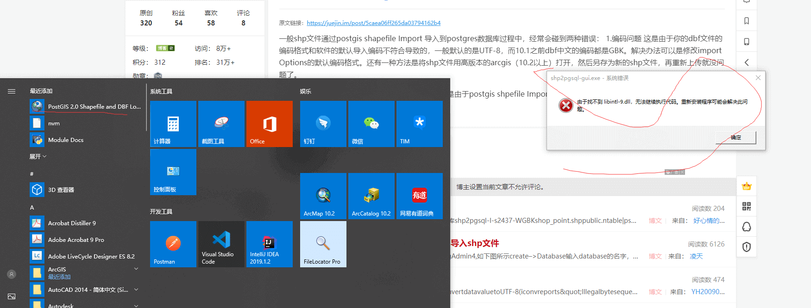This screenshot has width=811, height=308.
Task: Launch the ArcMap 10.2 tile
Action: pos(323,196)
